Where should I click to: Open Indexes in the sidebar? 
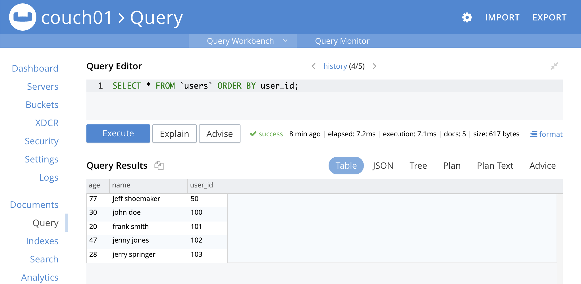click(x=42, y=241)
